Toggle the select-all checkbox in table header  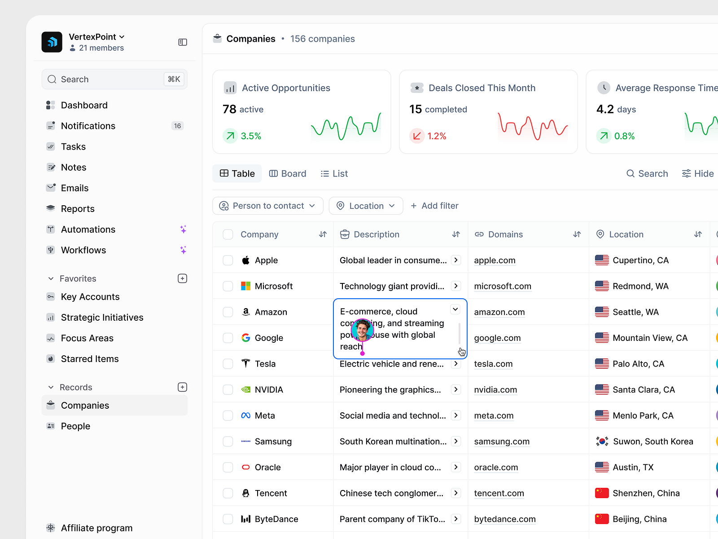[x=228, y=234]
